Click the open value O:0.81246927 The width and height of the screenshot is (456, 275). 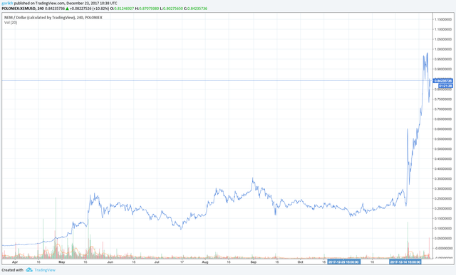click(122, 9)
